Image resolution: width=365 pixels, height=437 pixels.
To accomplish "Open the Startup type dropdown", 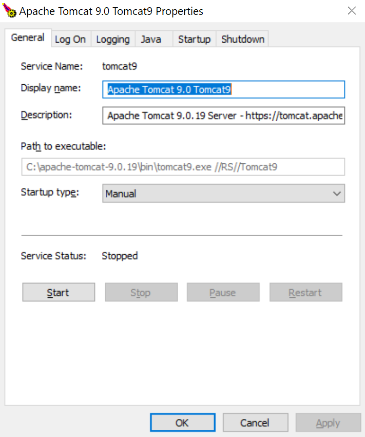I will [223, 193].
